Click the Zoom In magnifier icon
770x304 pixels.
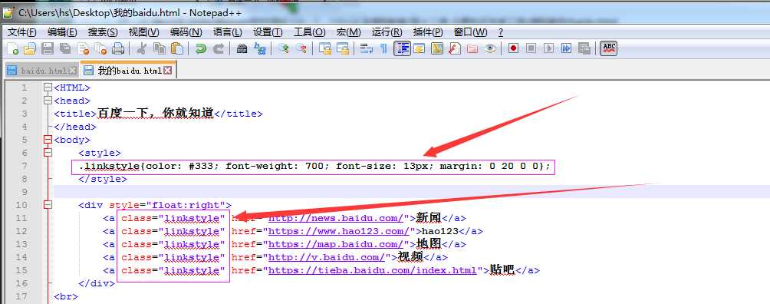[x=283, y=48]
